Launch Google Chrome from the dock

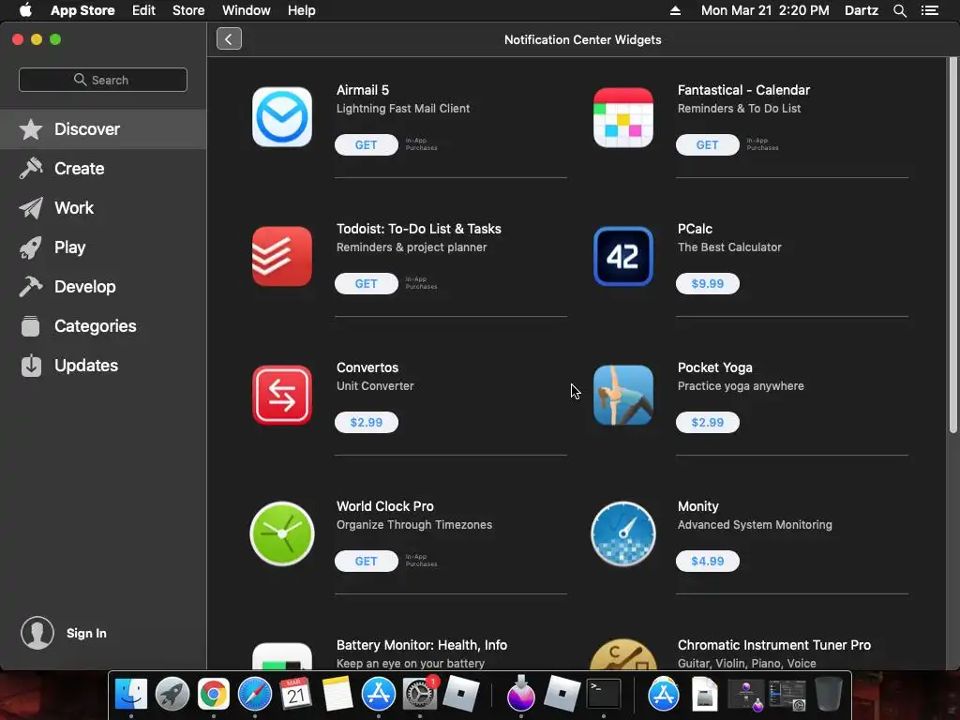(x=213, y=695)
